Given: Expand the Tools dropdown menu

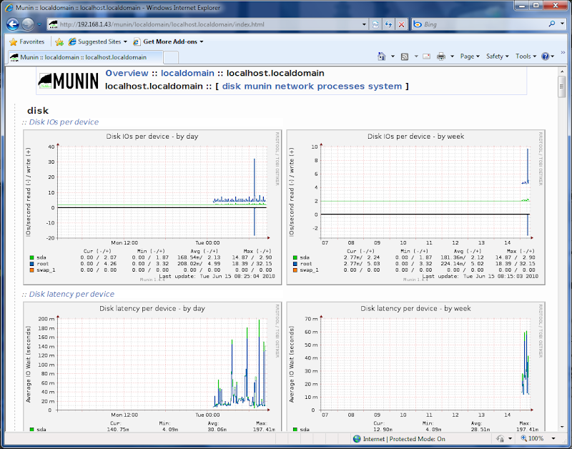Looking at the screenshot, I should [x=526, y=56].
